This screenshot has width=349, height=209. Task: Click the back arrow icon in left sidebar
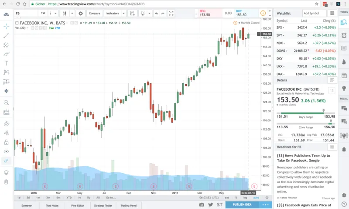[x=6, y=91]
